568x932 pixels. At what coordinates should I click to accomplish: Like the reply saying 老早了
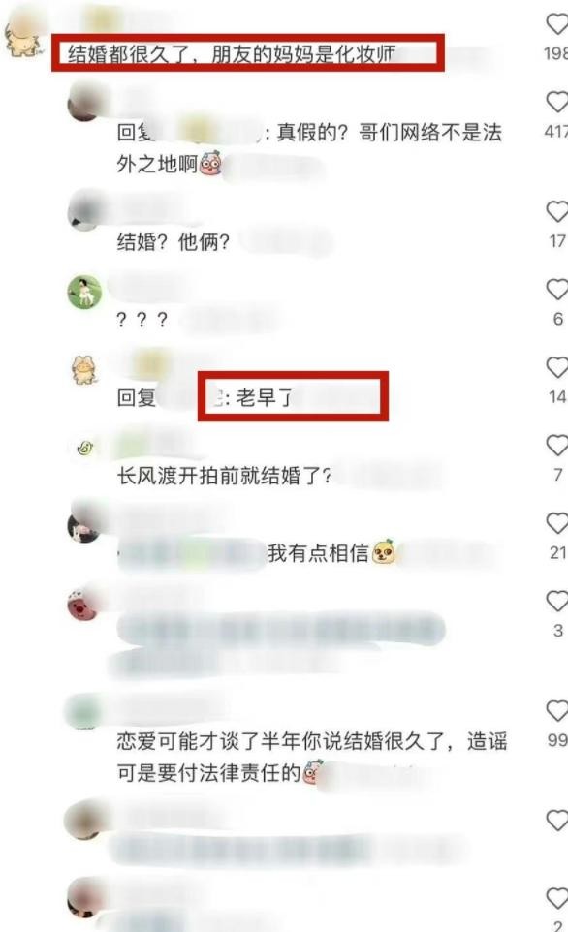click(x=557, y=367)
